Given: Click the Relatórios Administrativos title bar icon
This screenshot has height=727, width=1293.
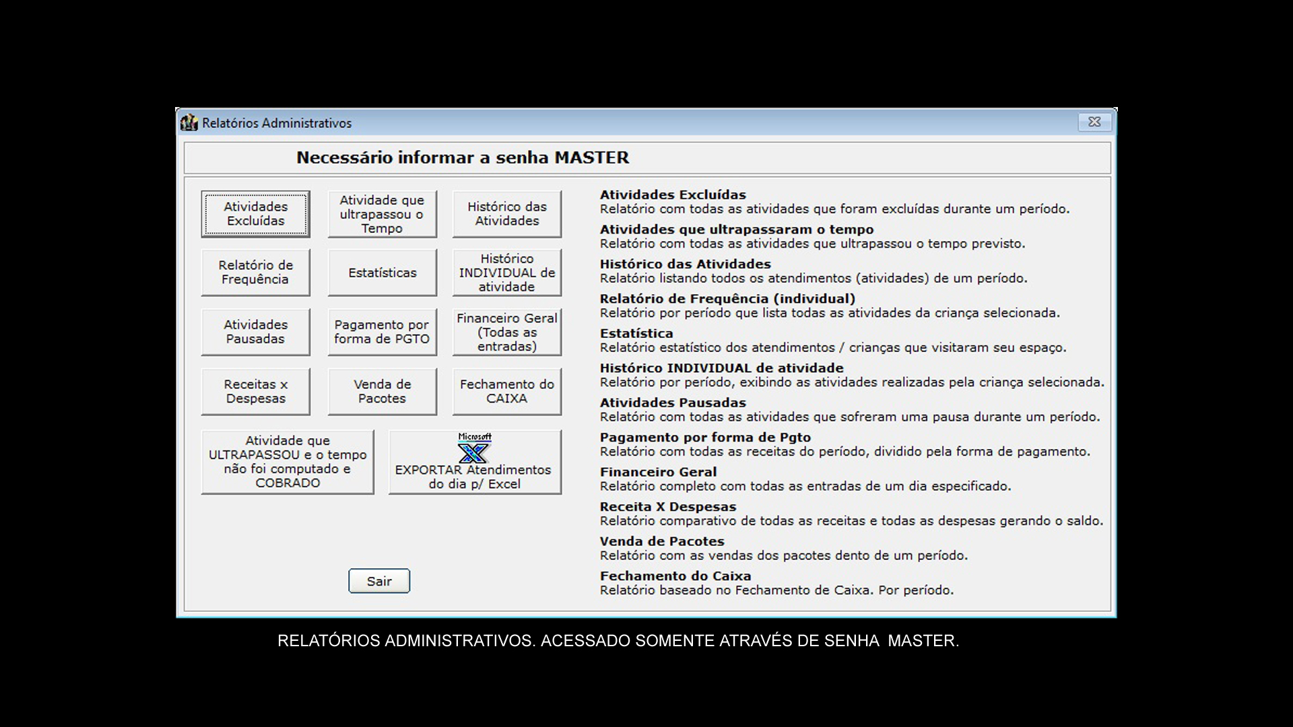Looking at the screenshot, I should click(x=189, y=123).
